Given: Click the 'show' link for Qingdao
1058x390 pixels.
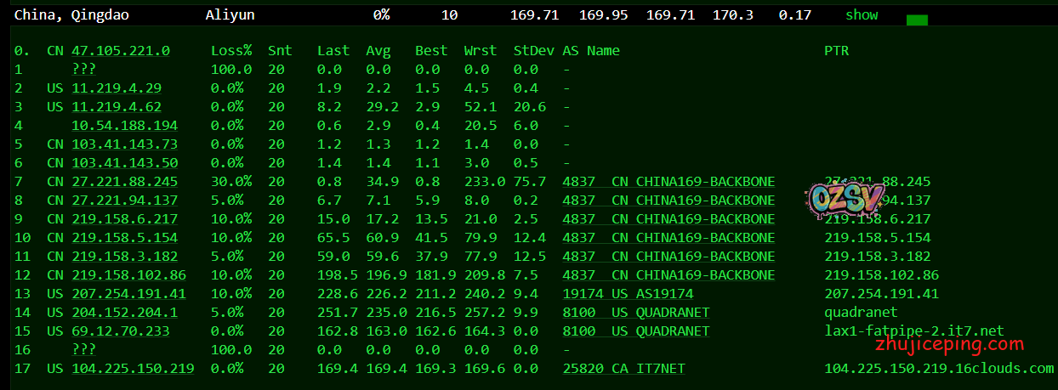Looking at the screenshot, I should click(861, 15).
